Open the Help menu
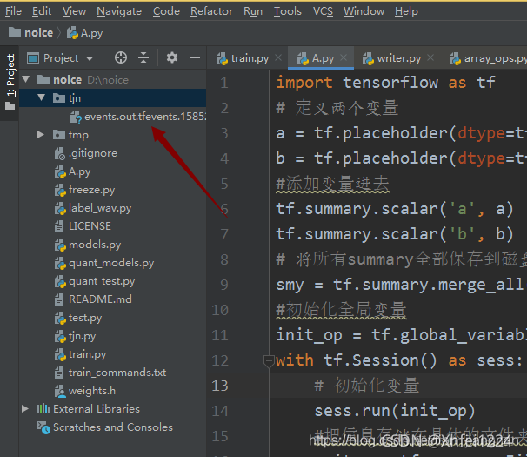This screenshot has height=457, width=527. (x=406, y=11)
